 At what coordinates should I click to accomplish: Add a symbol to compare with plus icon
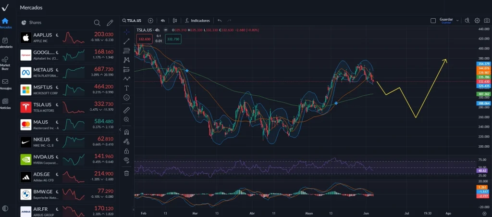pyautogui.click(x=150, y=20)
